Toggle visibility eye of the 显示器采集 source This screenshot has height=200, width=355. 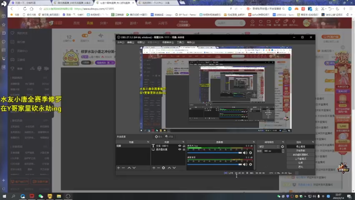point(180,149)
